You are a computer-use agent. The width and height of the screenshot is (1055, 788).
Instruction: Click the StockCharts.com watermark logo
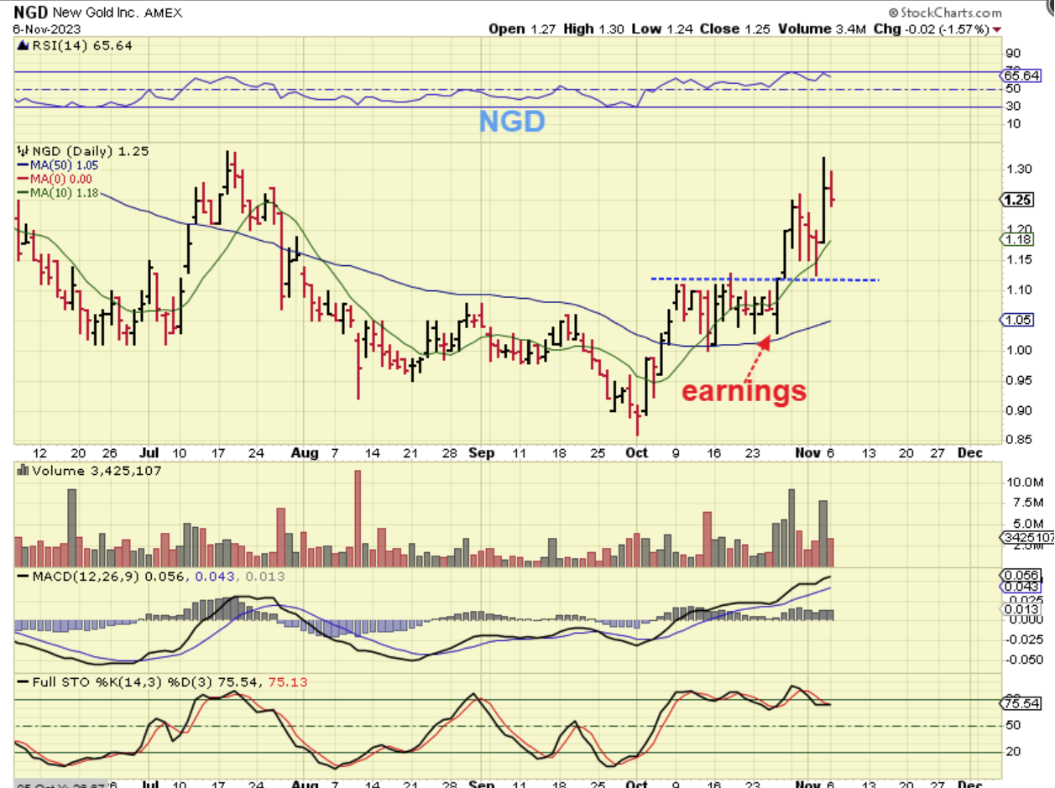(943, 13)
